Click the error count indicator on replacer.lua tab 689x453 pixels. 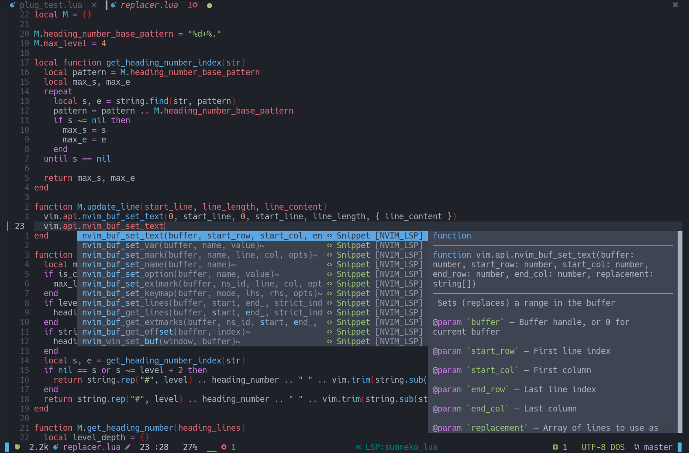pos(193,5)
